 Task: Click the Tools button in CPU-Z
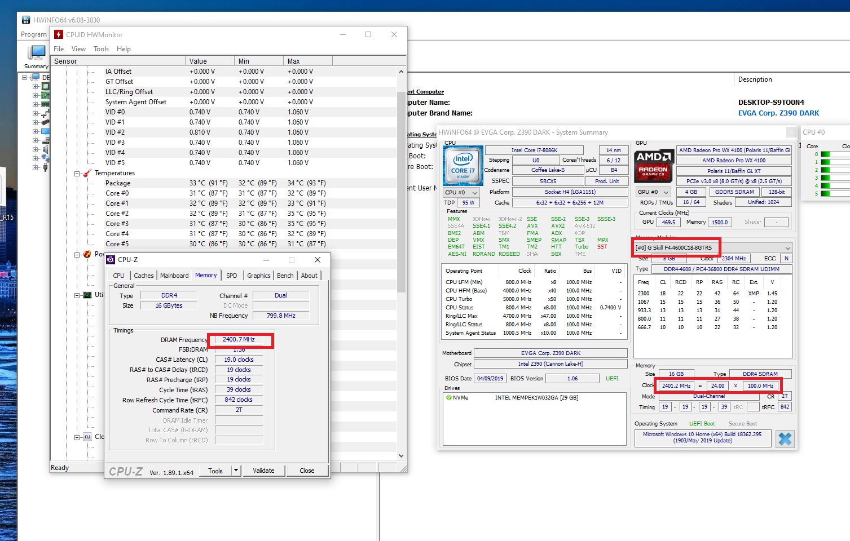click(x=215, y=471)
